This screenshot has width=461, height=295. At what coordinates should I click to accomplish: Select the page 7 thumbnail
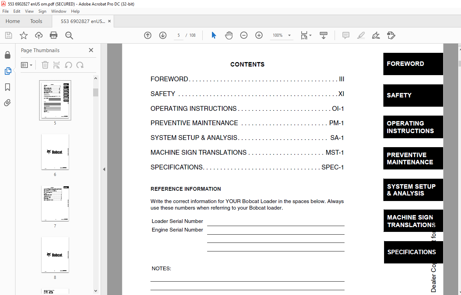click(55, 203)
